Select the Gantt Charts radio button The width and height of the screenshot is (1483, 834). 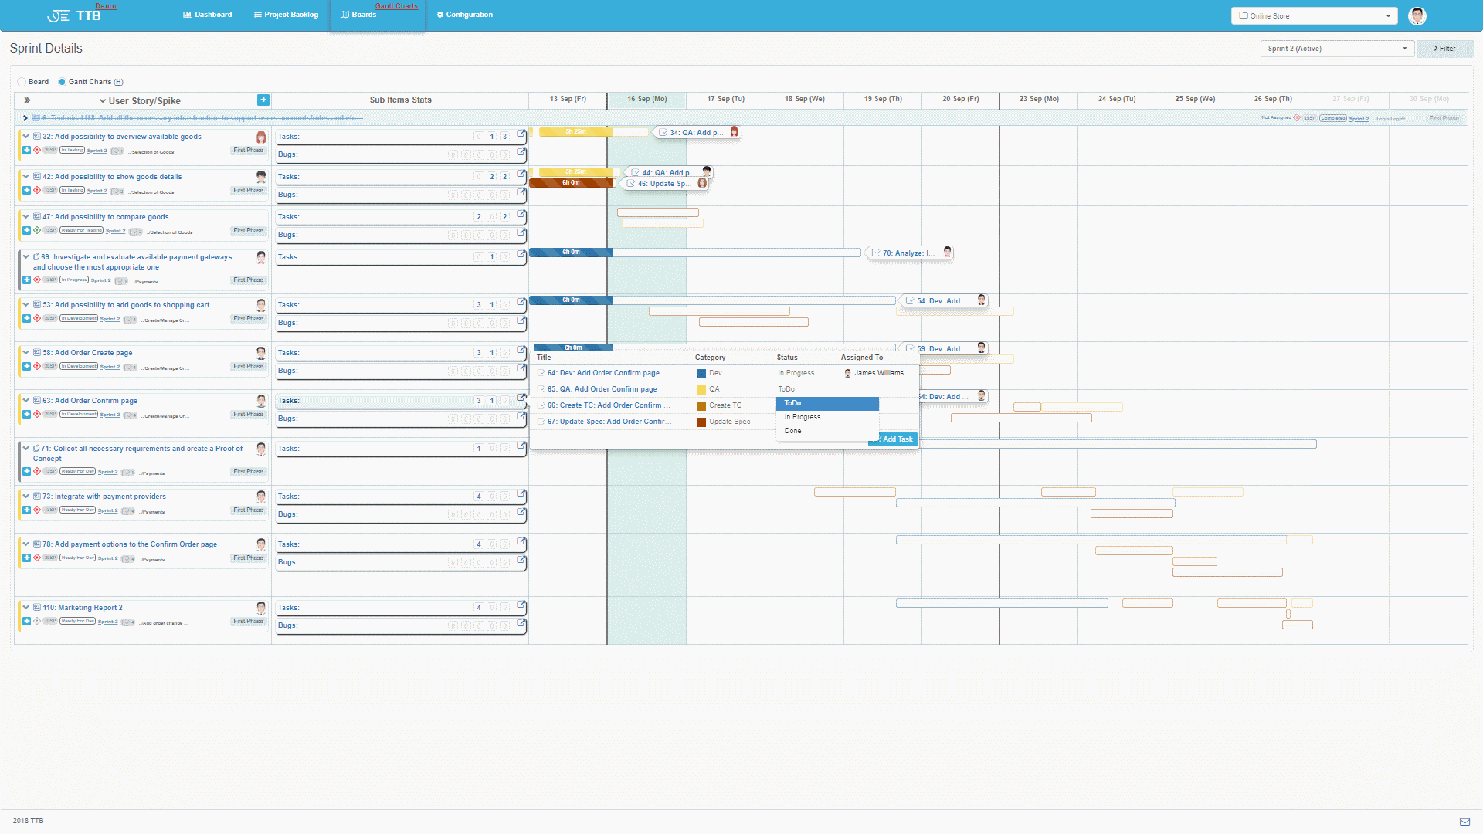coord(63,81)
